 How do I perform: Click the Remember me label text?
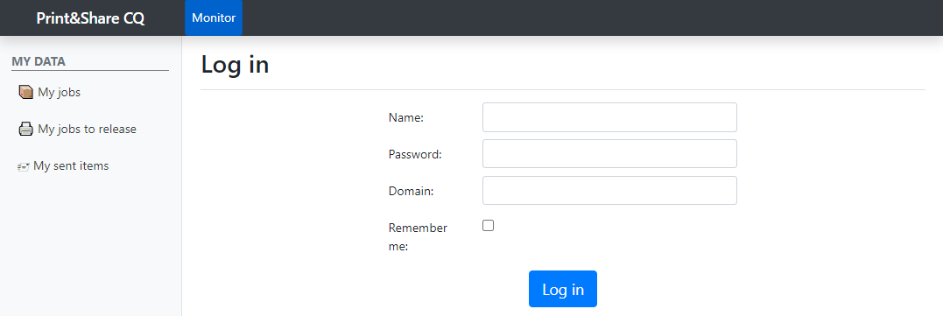click(x=418, y=236)
